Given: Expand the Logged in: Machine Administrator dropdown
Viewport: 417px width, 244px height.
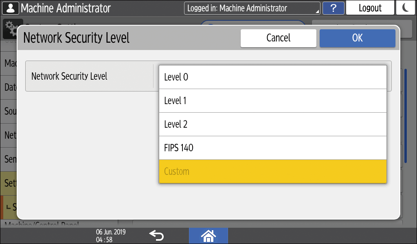Looking at the screenshot, I should click(252, 8).
